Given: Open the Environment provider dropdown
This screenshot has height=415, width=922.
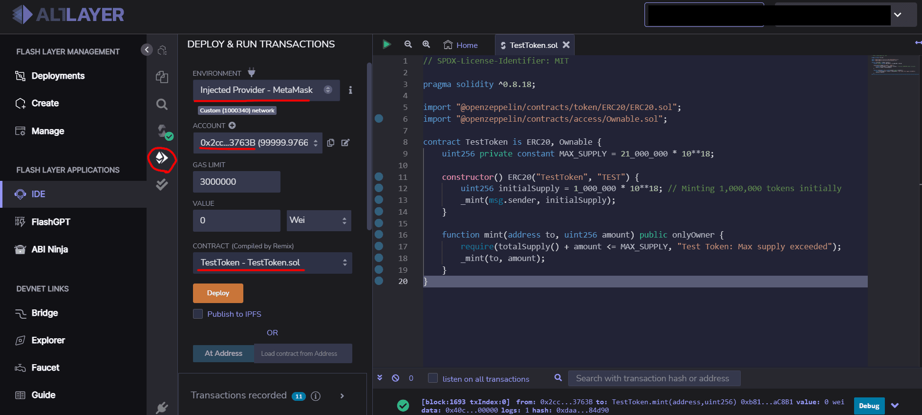Looking at the screenshot, I should (266, 90).
